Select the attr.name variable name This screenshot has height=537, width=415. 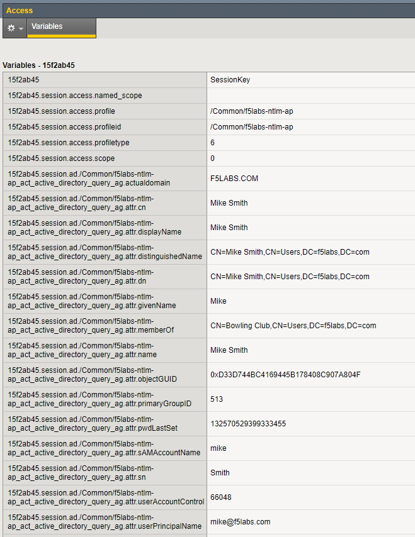point(82,350)
